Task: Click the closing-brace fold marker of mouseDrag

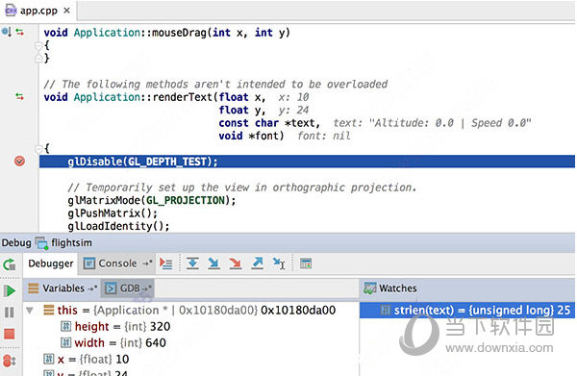Action: pos(38,58)
